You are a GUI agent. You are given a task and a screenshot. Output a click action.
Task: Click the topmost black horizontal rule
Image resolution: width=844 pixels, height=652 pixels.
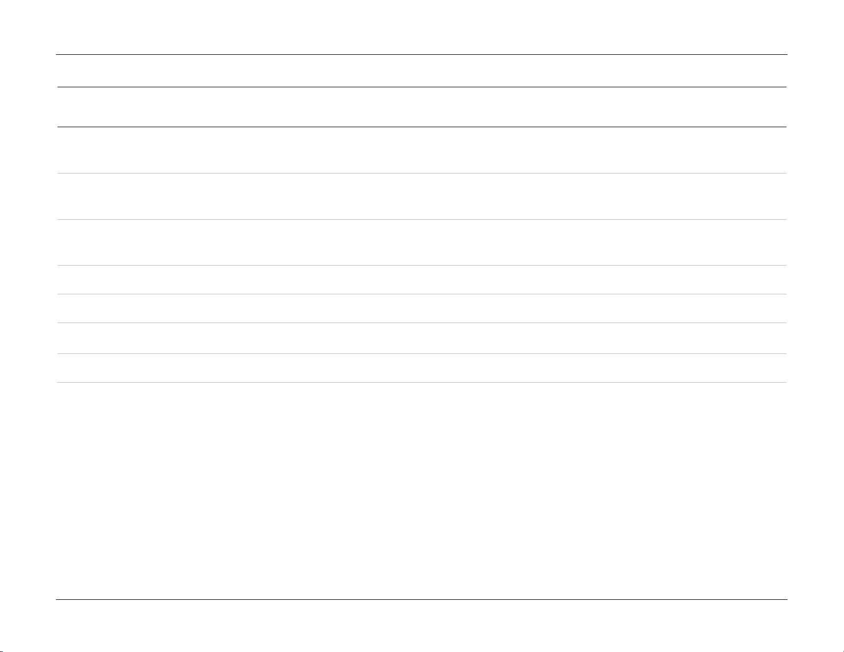[x=422, y=55]
